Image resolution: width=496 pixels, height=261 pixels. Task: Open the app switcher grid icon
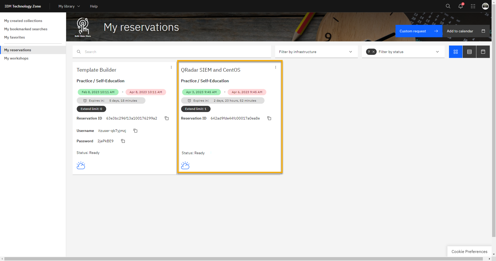point(473,6)
